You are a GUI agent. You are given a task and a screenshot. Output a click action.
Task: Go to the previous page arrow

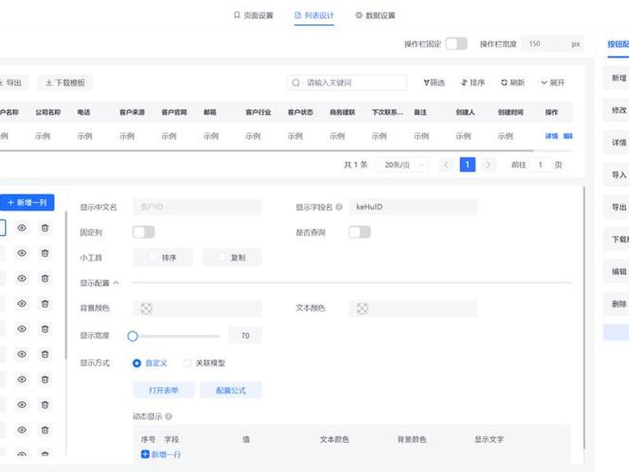pyautogui.click(x=446, y=164)
